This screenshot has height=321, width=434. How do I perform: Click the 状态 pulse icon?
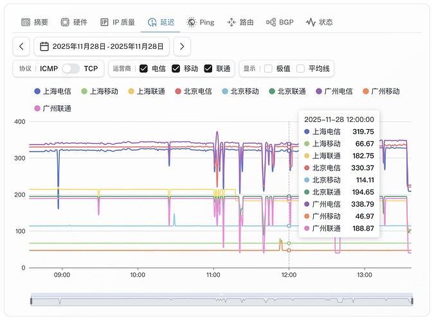311,22
